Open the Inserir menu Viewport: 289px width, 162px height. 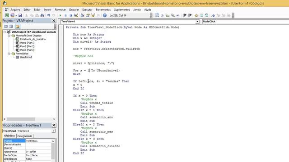pos(47,9)
